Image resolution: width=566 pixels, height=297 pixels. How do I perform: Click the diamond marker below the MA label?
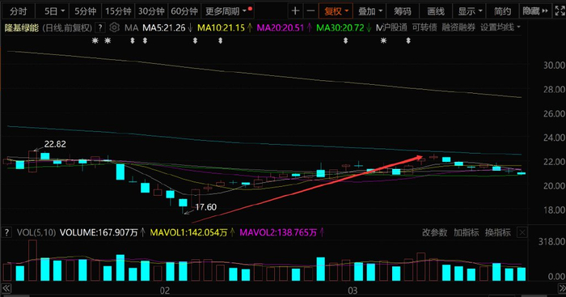(x=133, y=40)
